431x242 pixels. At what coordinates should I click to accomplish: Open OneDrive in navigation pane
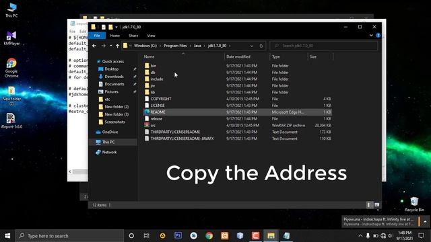[110, 132]
